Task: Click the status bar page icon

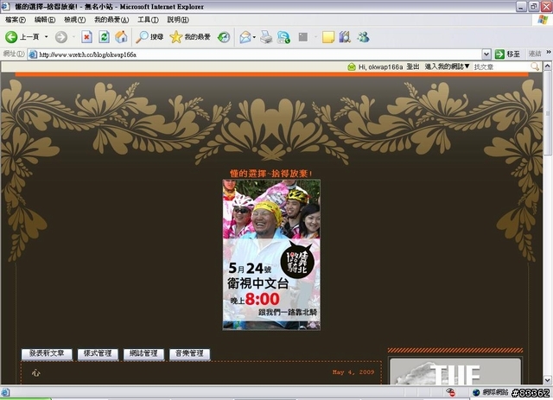Action: tap(5, 392)
